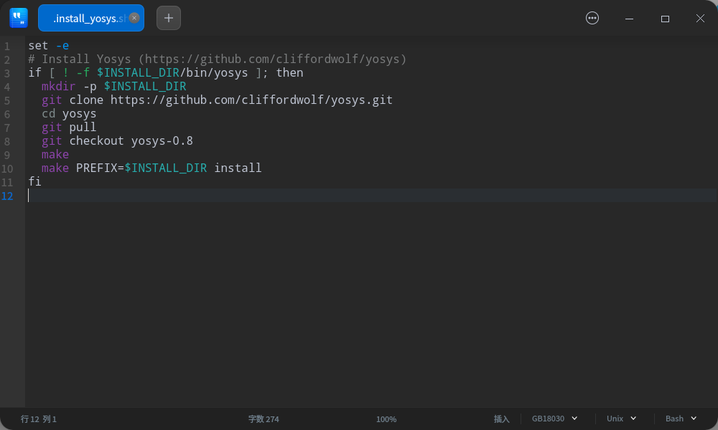Open the ellipsis options menu

click(592, 18)
